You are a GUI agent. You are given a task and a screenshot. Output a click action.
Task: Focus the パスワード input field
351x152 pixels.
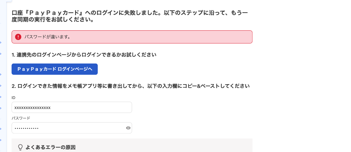click(x=72, y=128)
